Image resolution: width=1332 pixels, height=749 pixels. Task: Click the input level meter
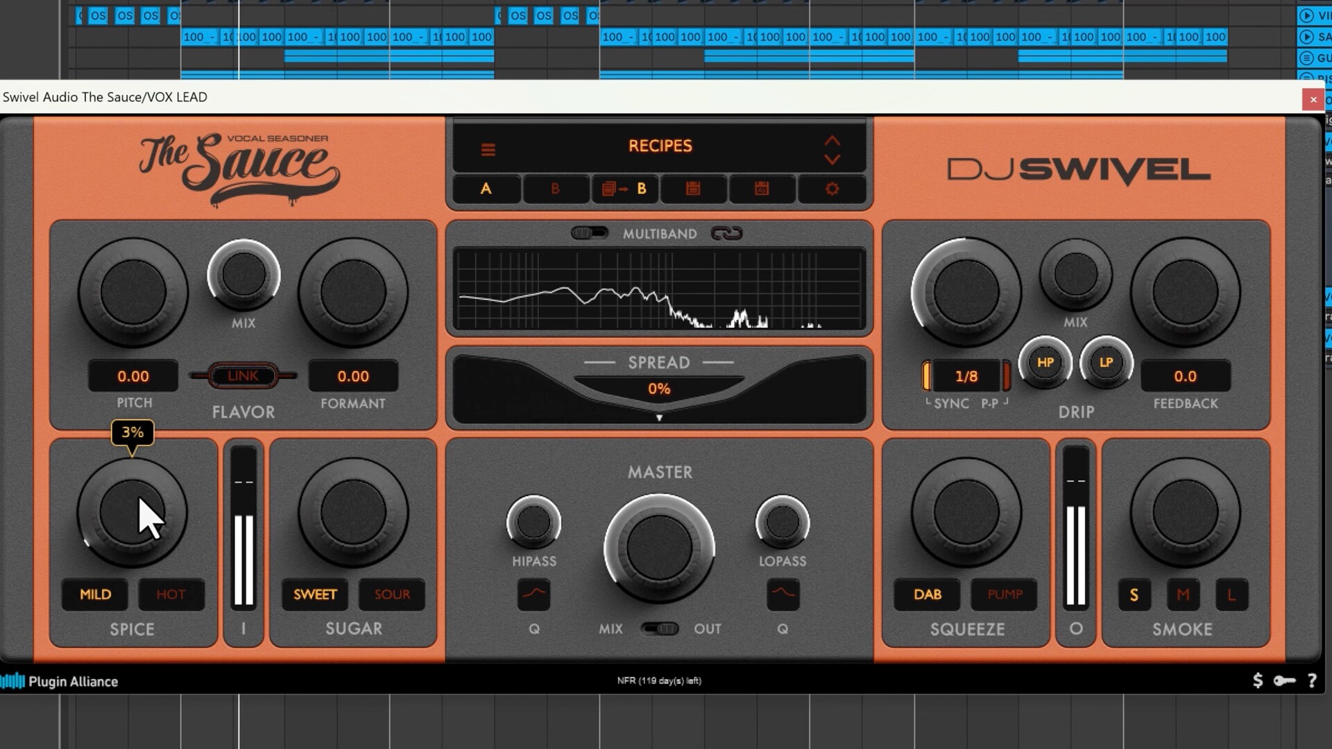243,527
